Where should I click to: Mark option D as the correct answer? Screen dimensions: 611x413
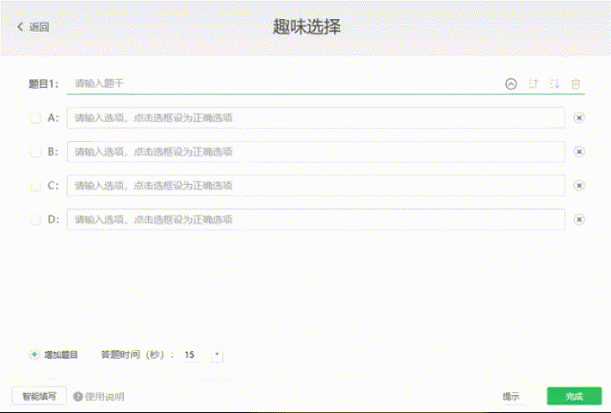36,219
